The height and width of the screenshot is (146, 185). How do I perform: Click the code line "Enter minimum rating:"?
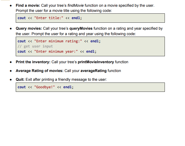point(59,41)
